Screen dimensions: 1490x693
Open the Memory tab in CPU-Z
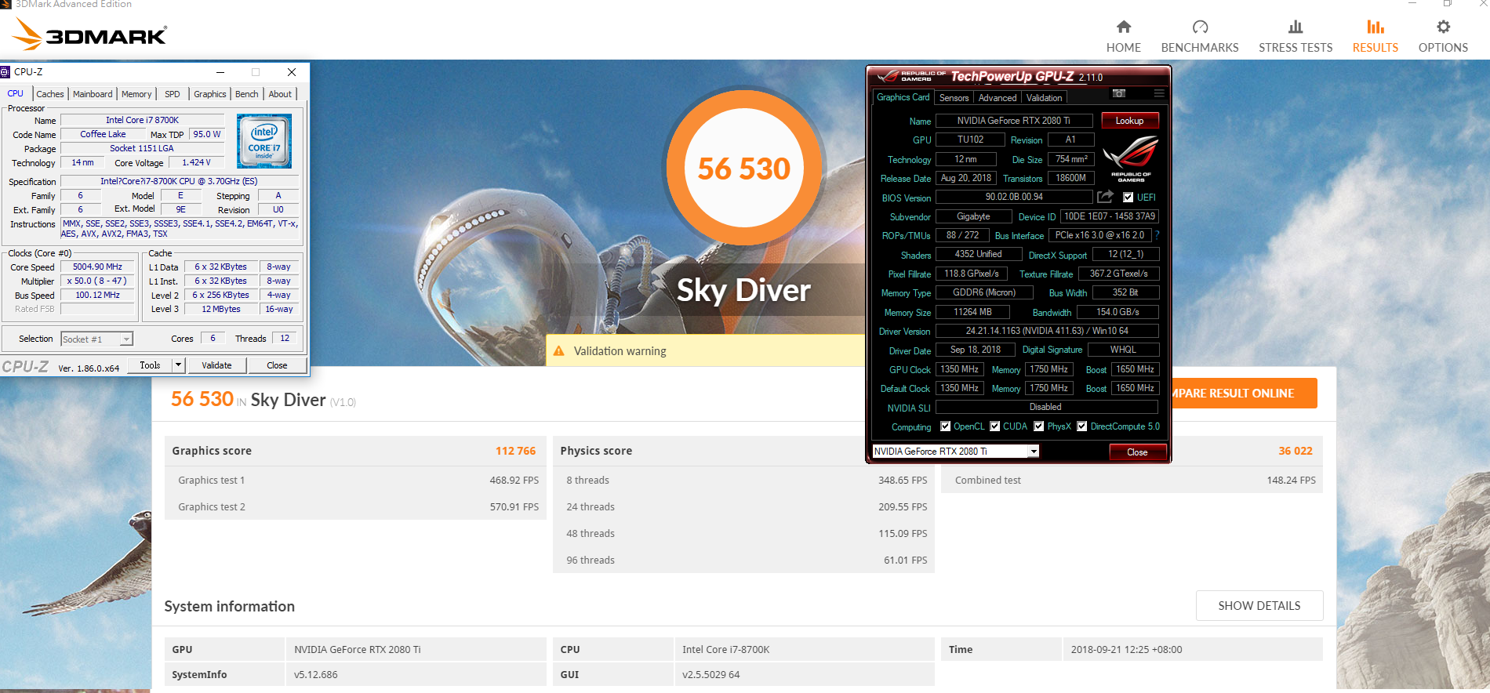[136, 94]
